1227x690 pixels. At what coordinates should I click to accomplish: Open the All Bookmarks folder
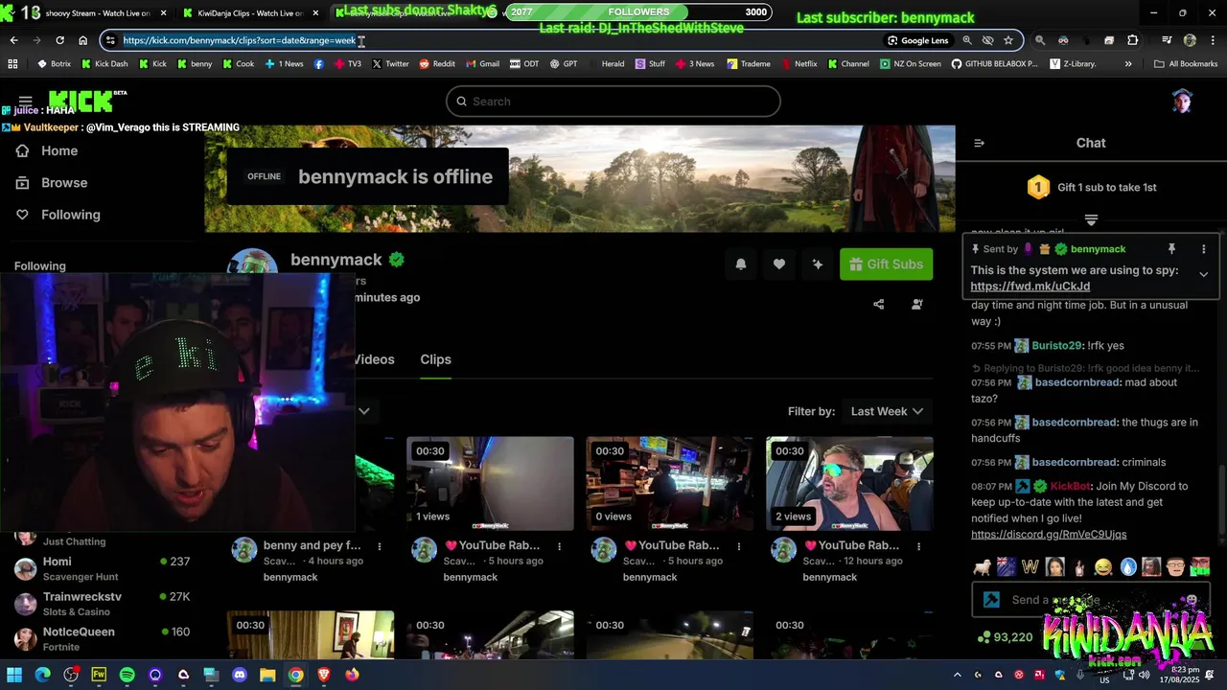click(x=1186, y=64)
